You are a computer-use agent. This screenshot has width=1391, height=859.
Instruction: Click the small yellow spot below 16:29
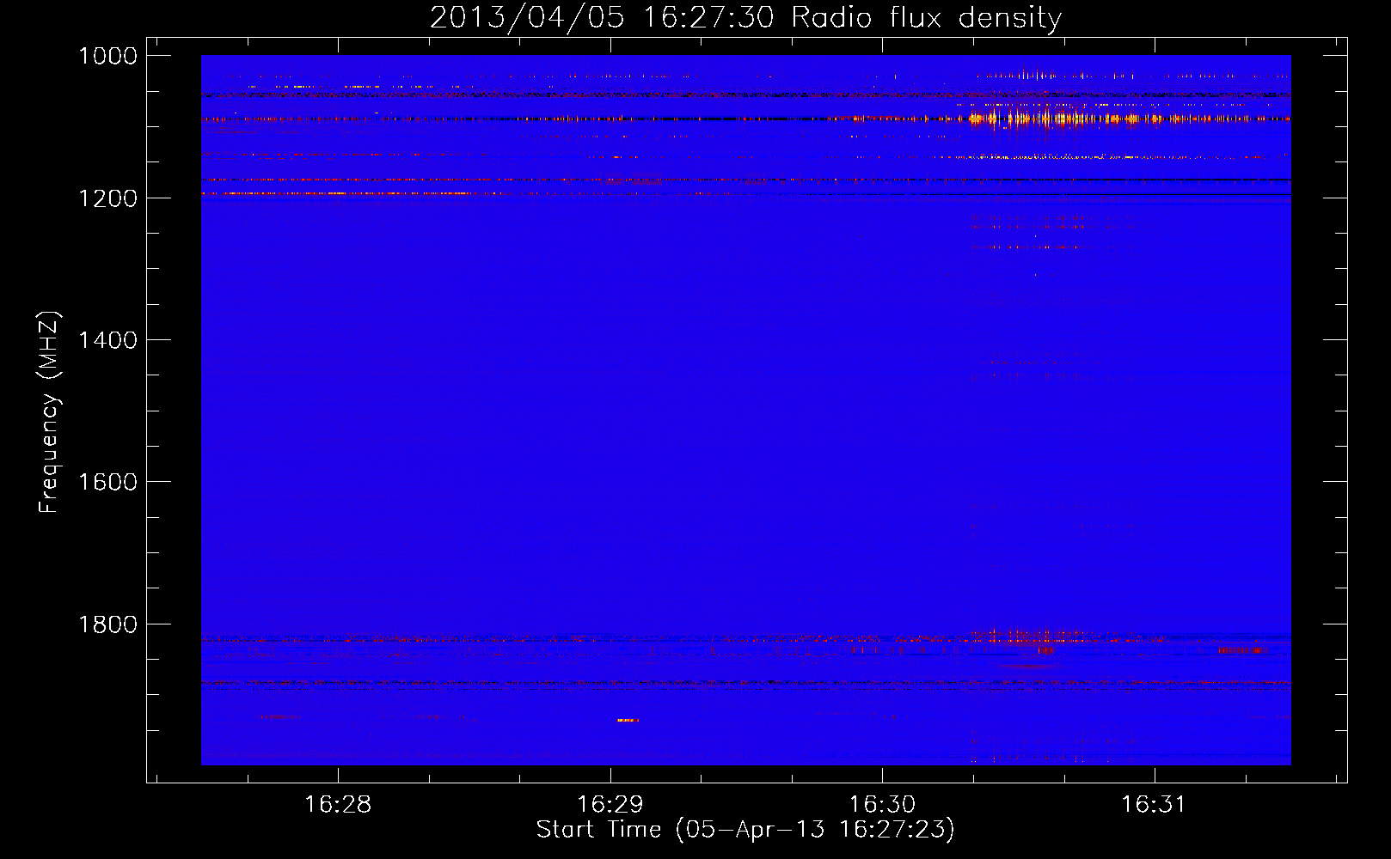[628, 720]
